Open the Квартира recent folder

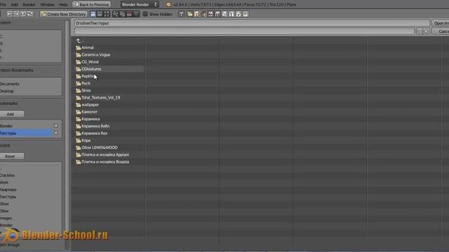(x=8, y=190)
